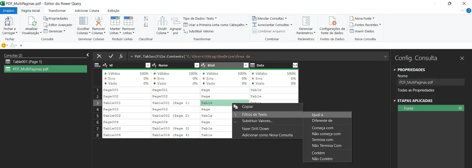
Task: Confirm the formula with the checkmark icon
Action: 111,56
